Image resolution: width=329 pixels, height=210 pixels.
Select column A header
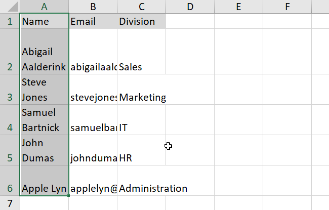coord(44,7)
